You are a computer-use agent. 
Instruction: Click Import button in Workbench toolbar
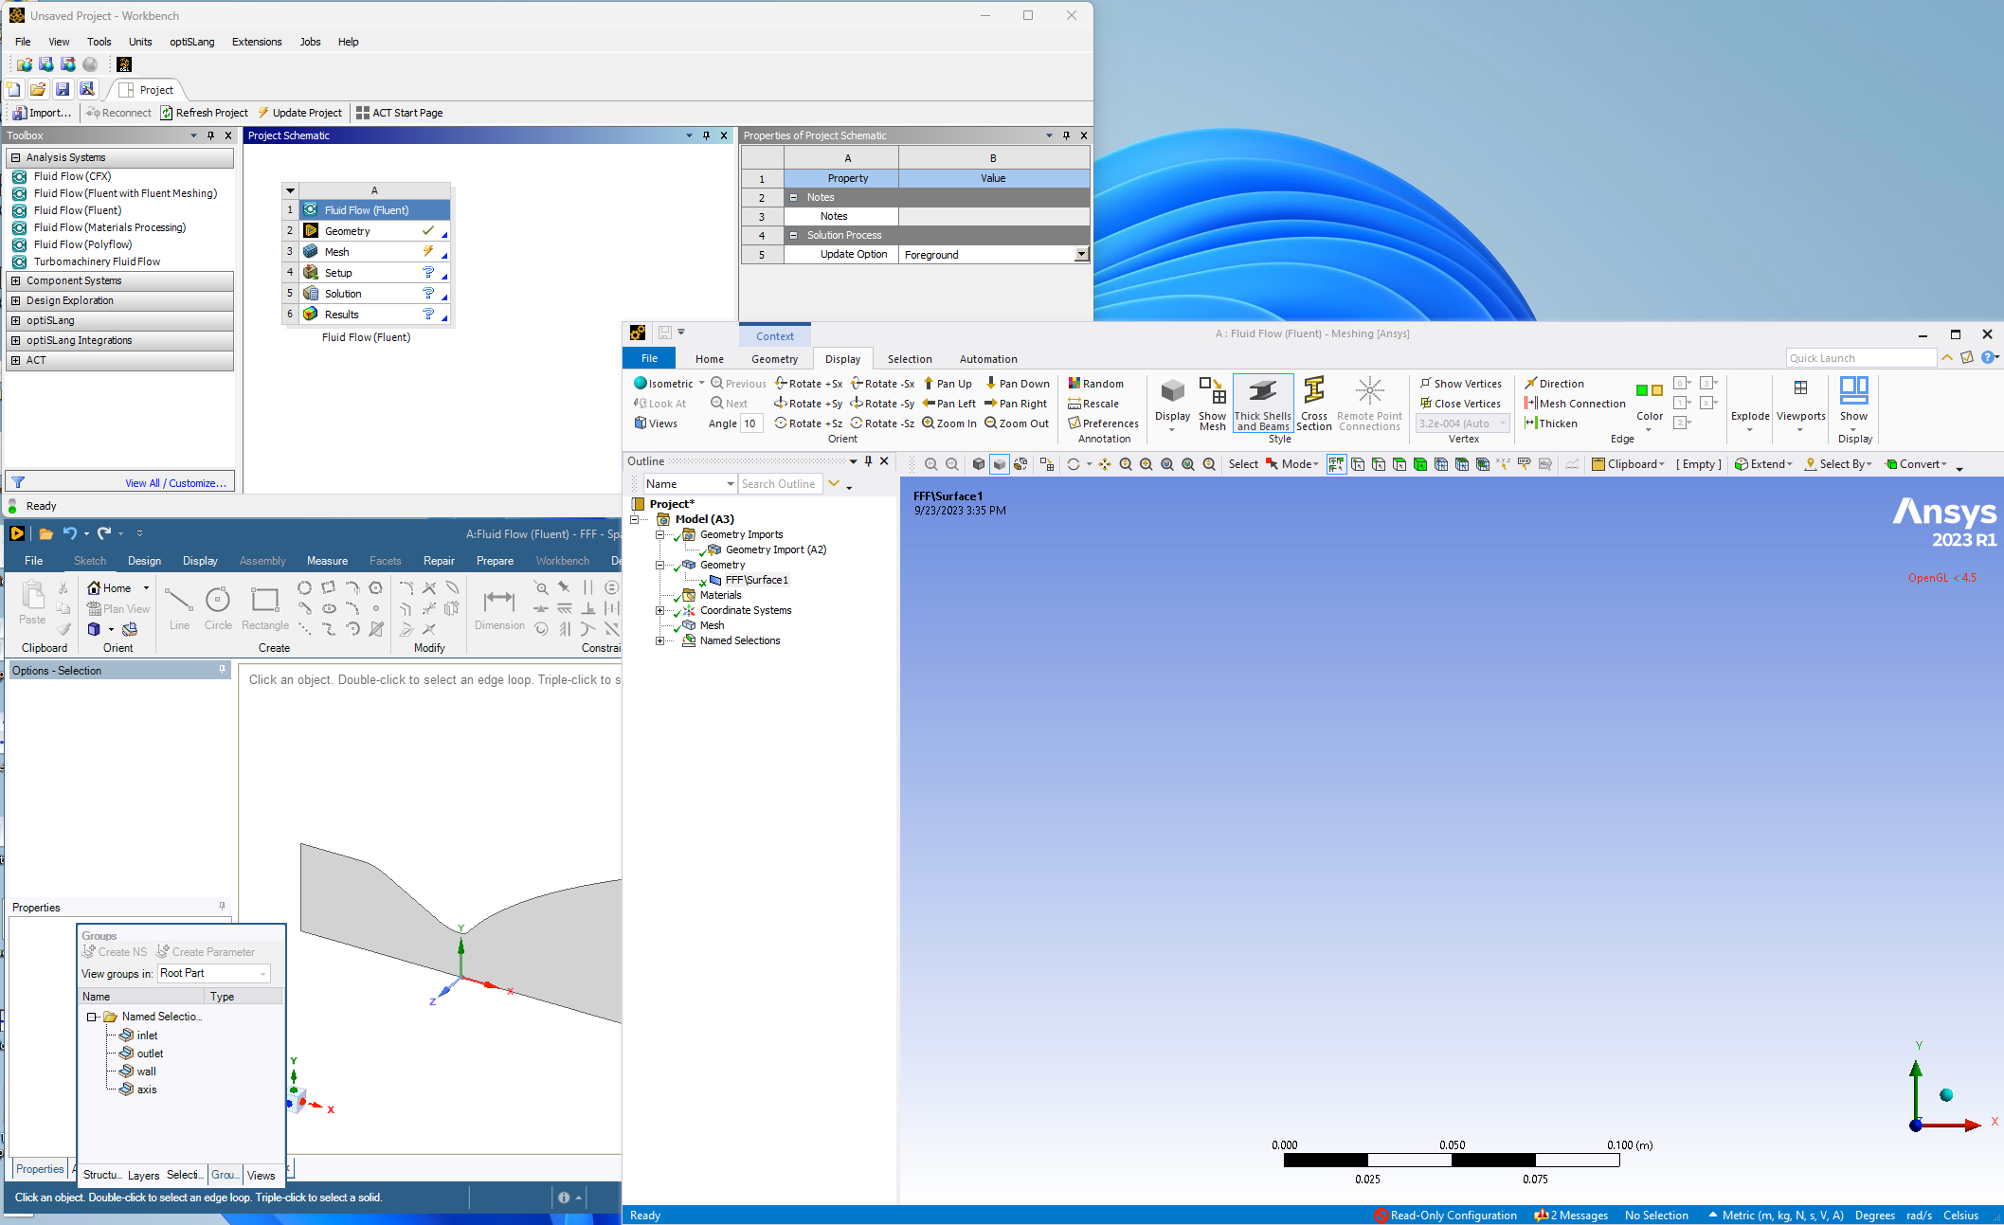pos(43,113)
